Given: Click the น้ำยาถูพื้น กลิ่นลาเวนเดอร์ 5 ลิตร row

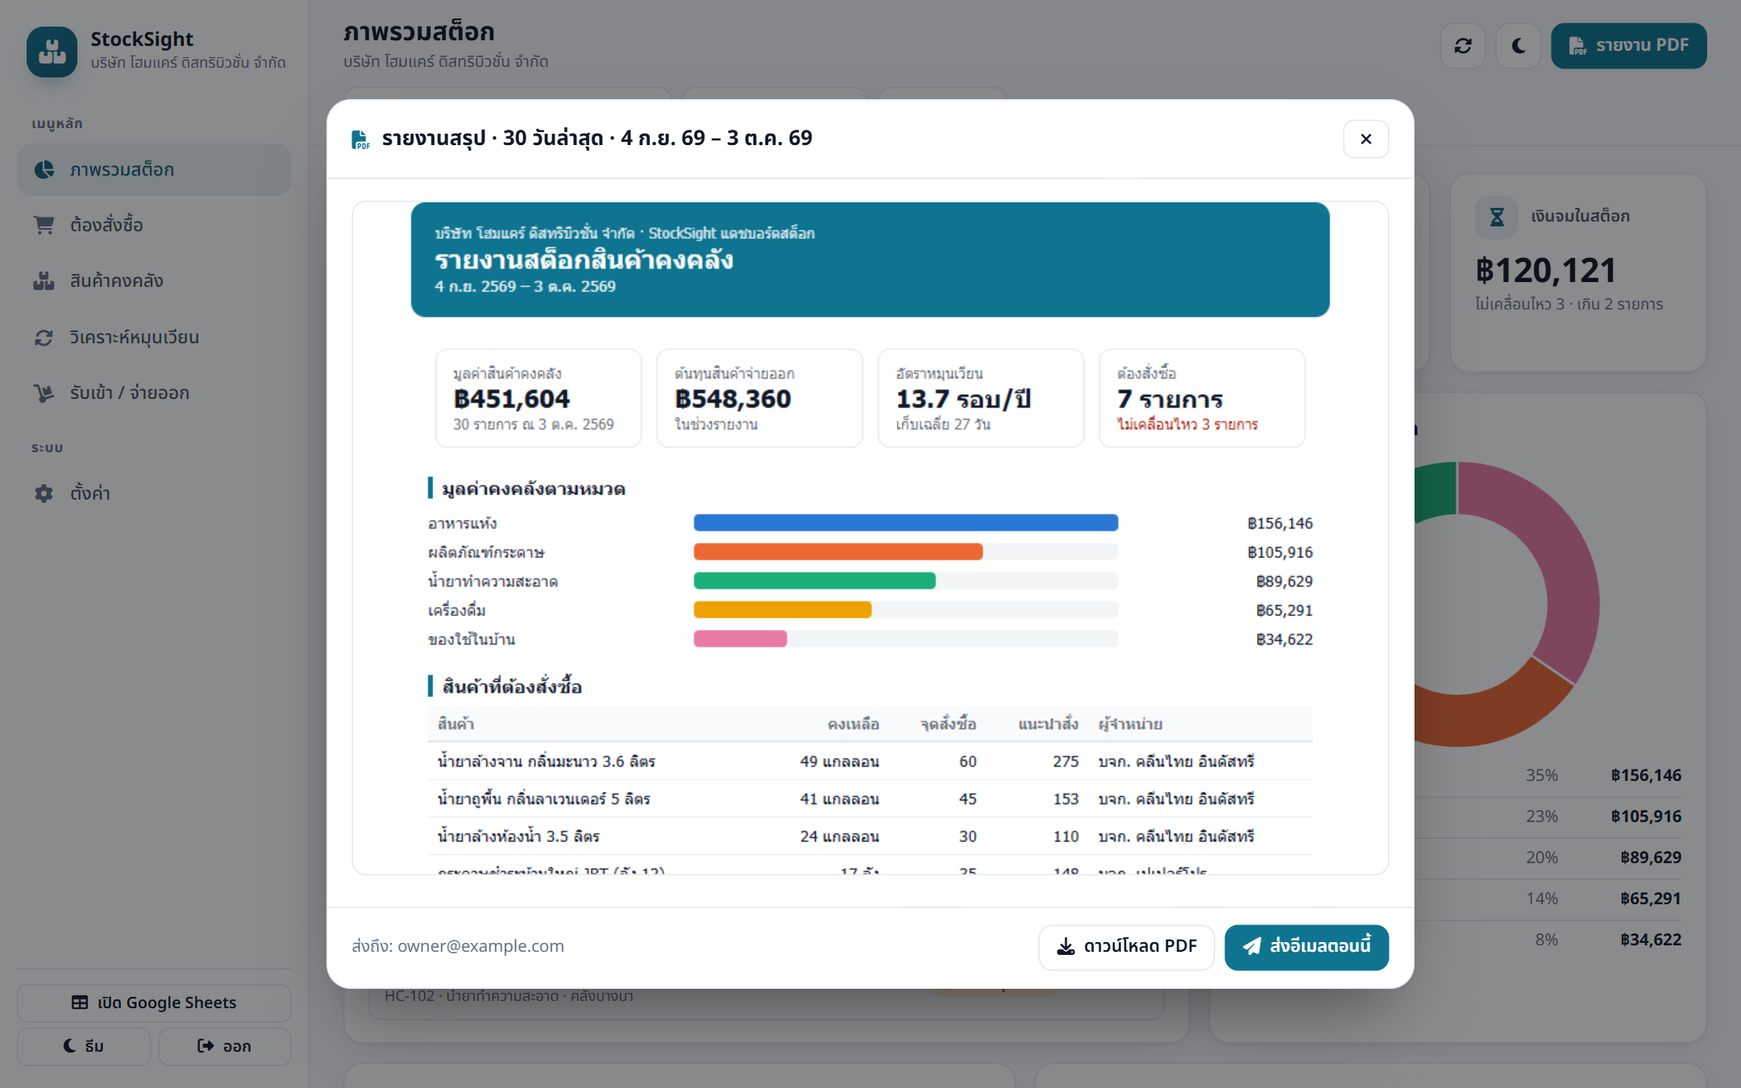Looking at the screenshot, I should [x=870, y=799].
